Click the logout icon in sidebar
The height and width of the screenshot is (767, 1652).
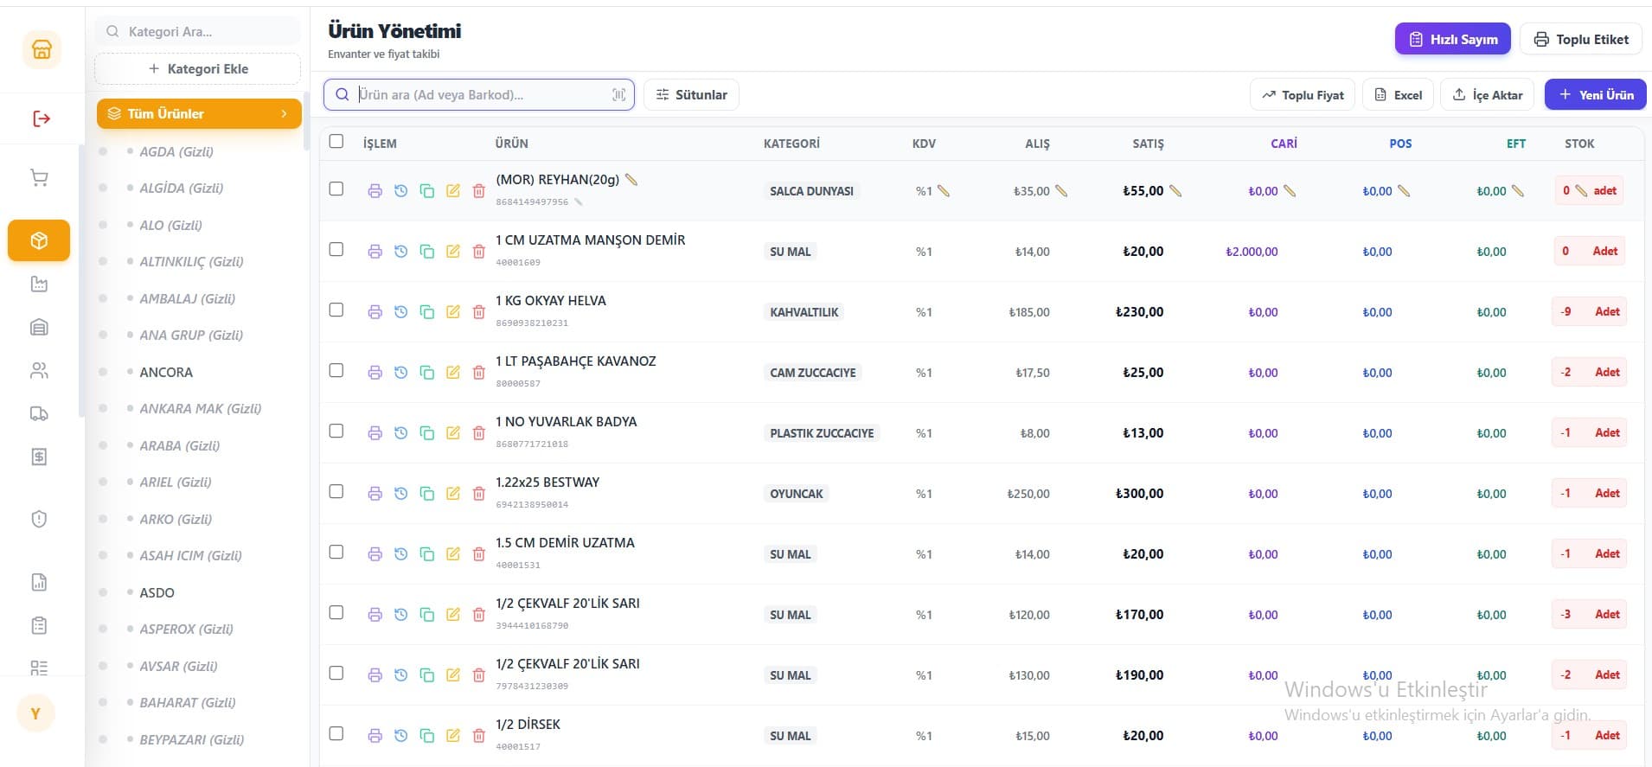(x=41, y=118)
